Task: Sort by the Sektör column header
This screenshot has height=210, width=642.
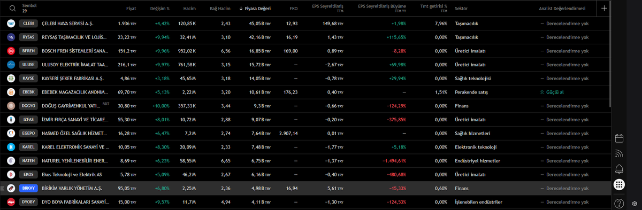Action: [x=461, y=9]
